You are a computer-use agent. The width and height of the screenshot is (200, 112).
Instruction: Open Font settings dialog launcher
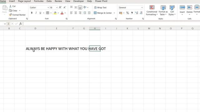(67, 19)
